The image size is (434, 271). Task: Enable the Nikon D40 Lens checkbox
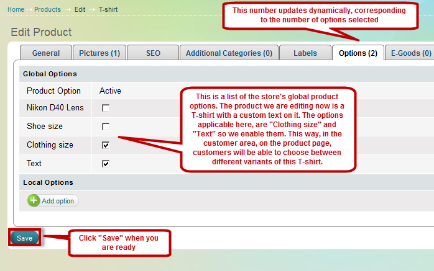point(106,108)
